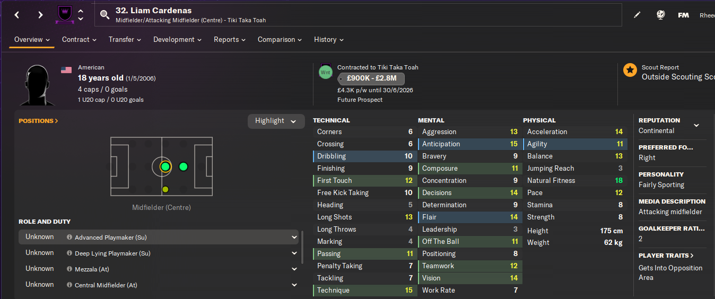Open the PLAYER TRAITS link
This screenshot has height=299, width=715.
[x=666, y=256]
